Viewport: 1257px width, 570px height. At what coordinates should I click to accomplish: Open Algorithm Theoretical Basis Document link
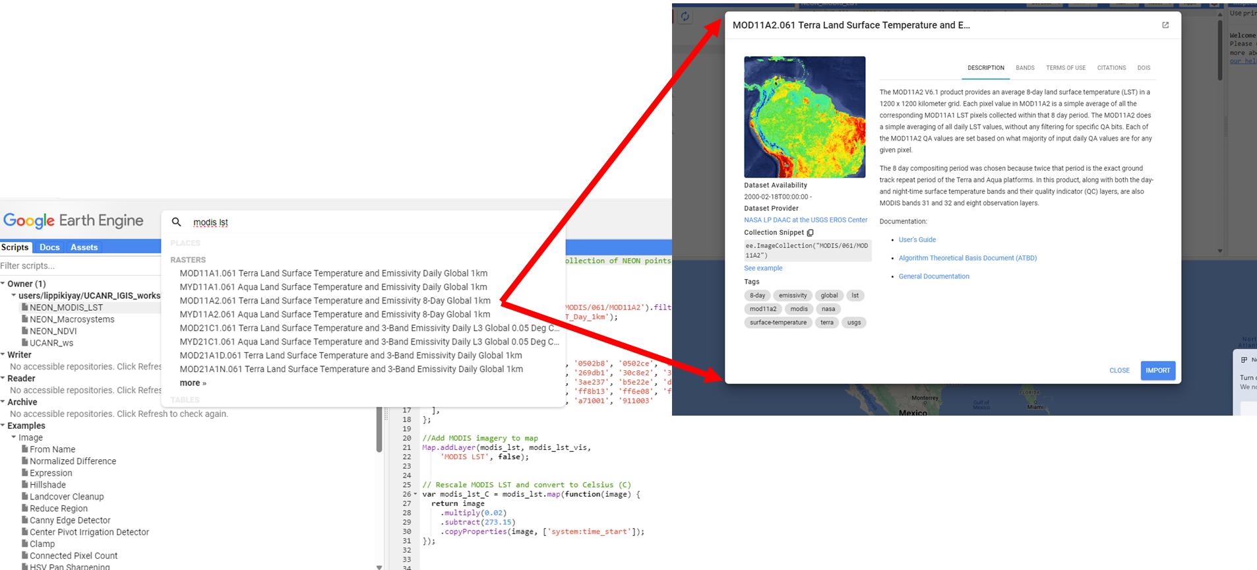pos(967,259)
